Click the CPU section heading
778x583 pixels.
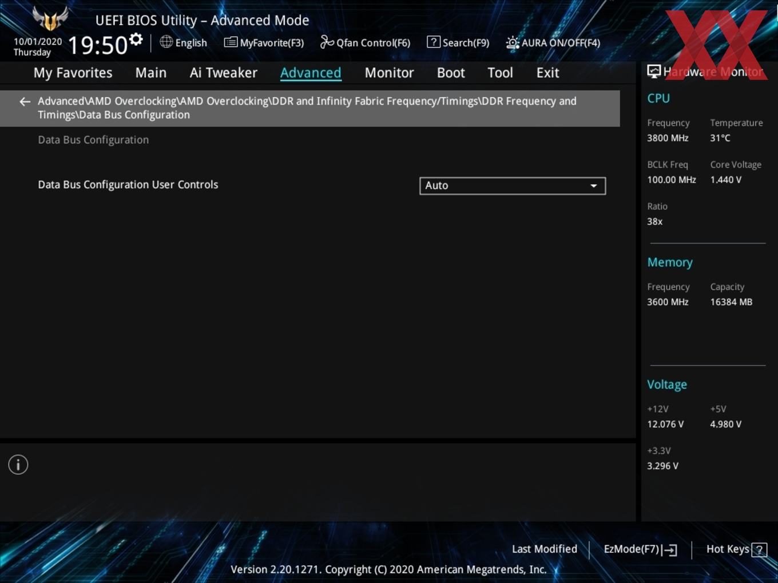(x=658, y=98)
